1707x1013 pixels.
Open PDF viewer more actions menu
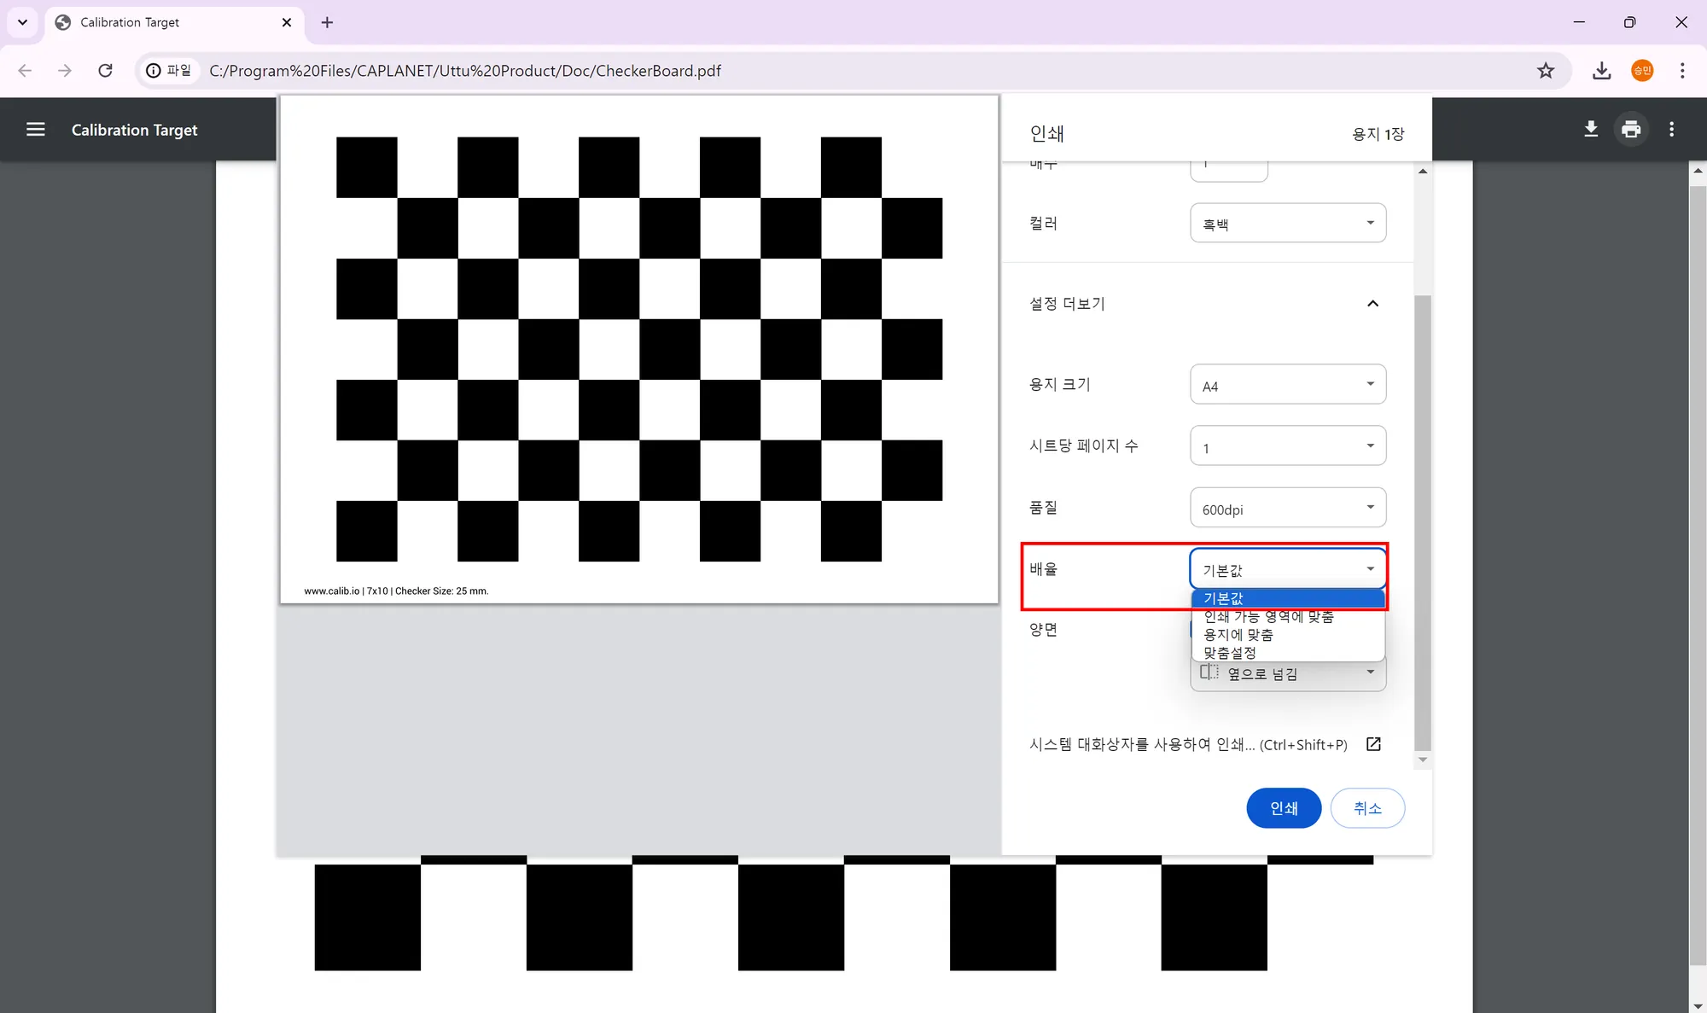1671,130
